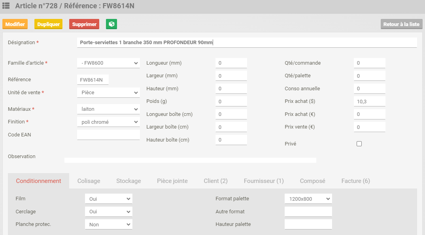Show the Fournisseur (1) tab

click(264, 181)
